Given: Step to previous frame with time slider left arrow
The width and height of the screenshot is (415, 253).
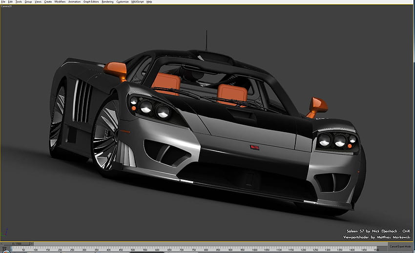Looking at the screenshot, I should coord(2,243).
